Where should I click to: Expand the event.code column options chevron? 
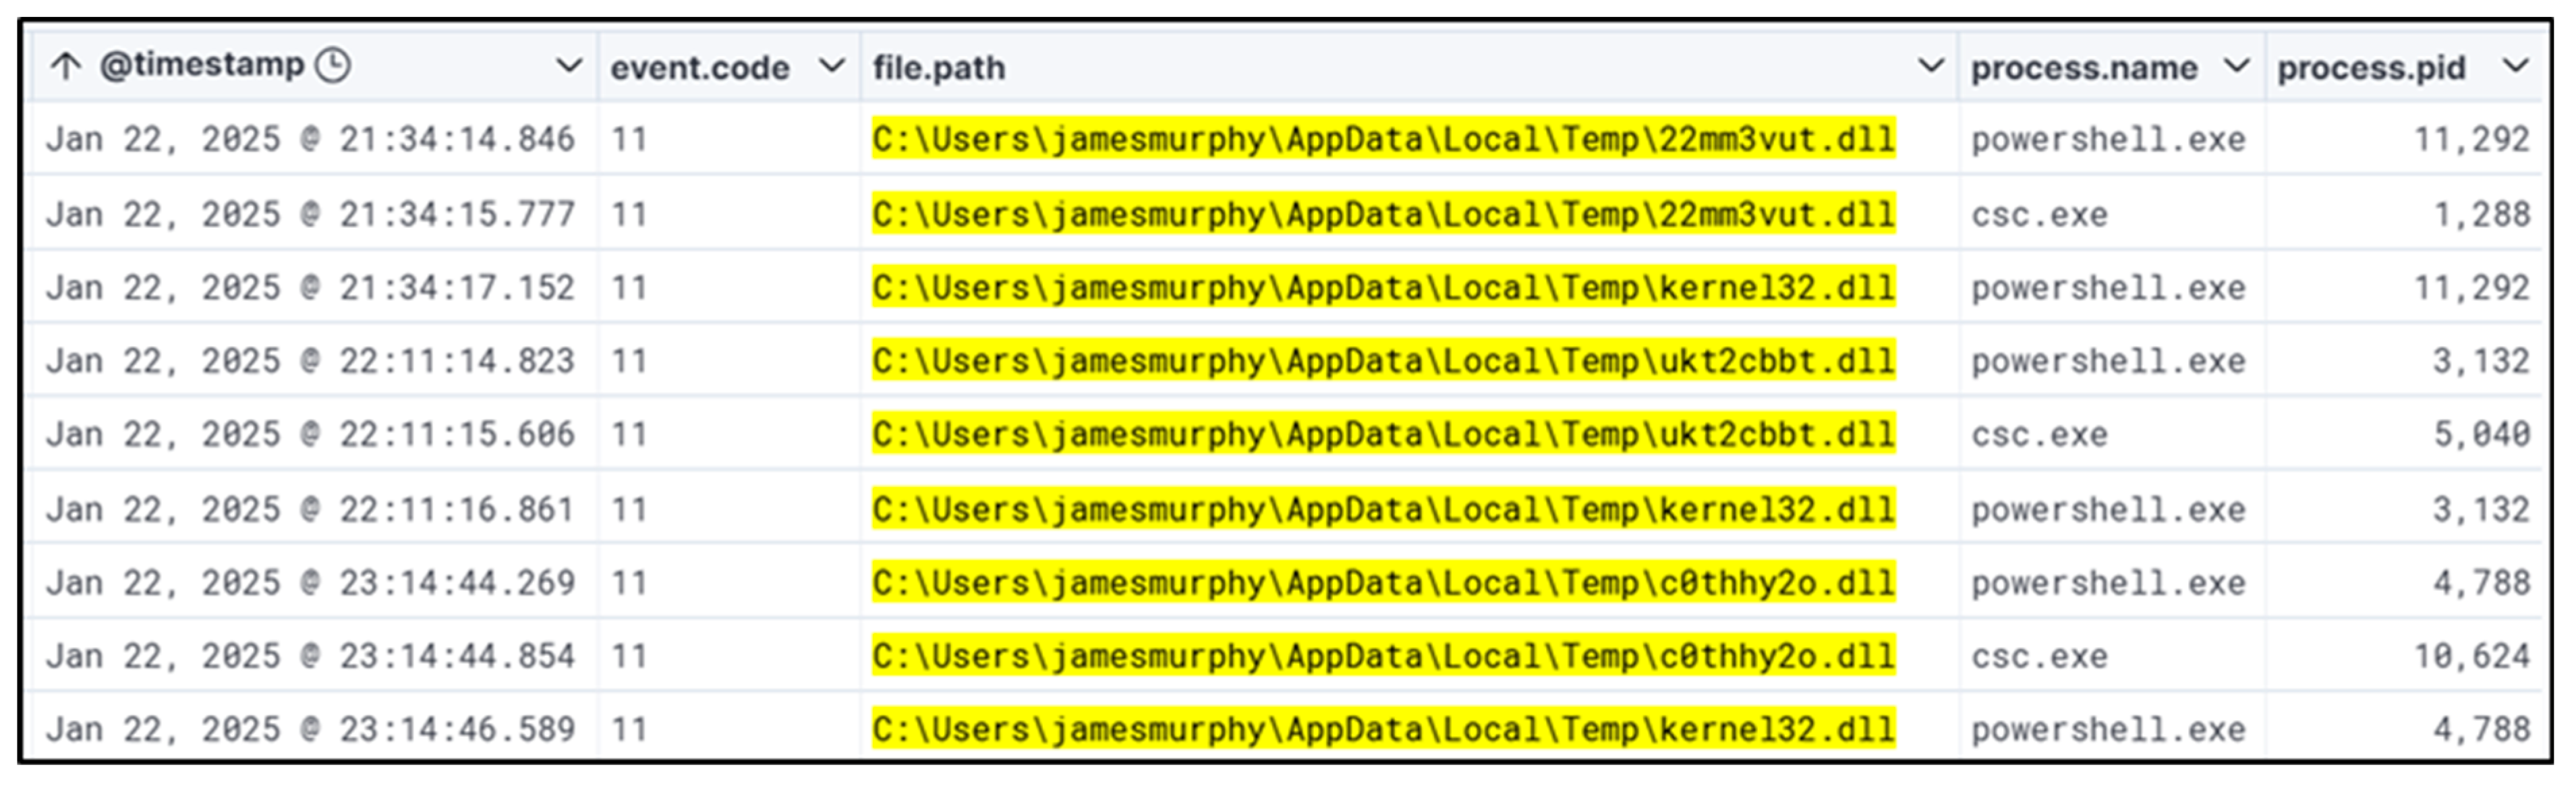coord(831,67)
